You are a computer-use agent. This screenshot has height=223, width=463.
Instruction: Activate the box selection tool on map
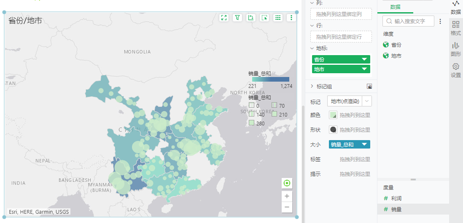point(264,18)
